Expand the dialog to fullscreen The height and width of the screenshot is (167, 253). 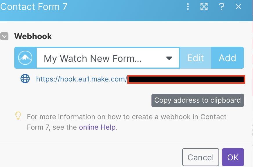tap(204, 7)
